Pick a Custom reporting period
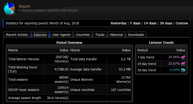This screenshot has width=193, height=104. (x=182, y=23)
